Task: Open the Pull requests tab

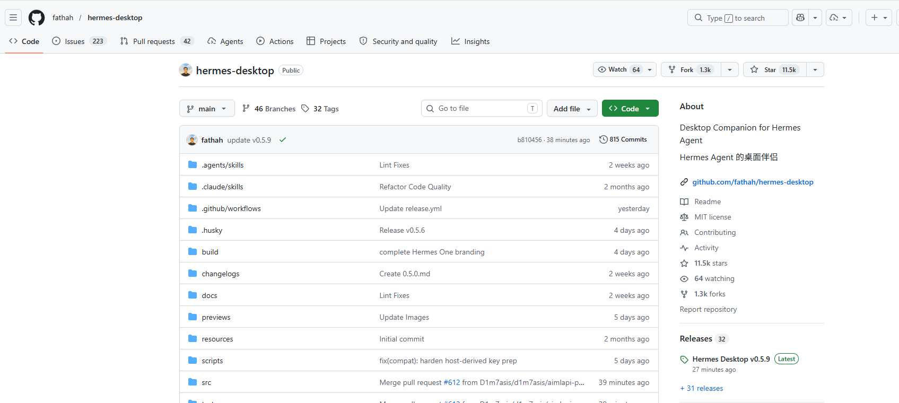Action: tap(157, 41)
